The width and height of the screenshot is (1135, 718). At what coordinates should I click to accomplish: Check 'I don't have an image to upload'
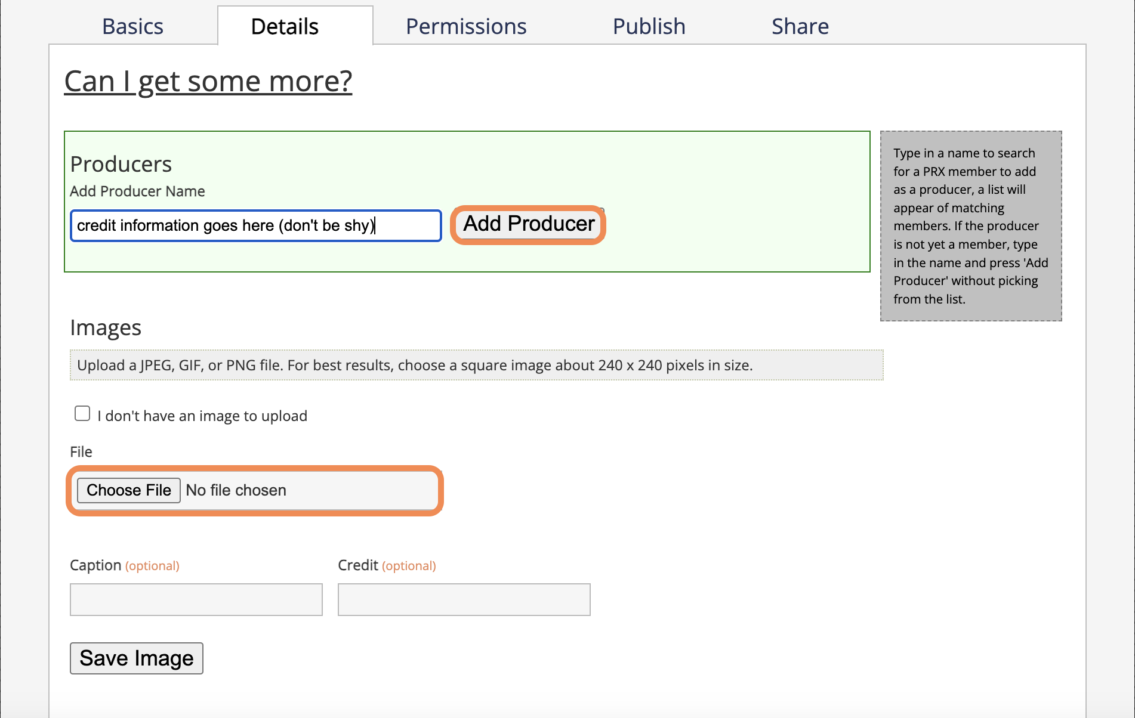(82, 413)
